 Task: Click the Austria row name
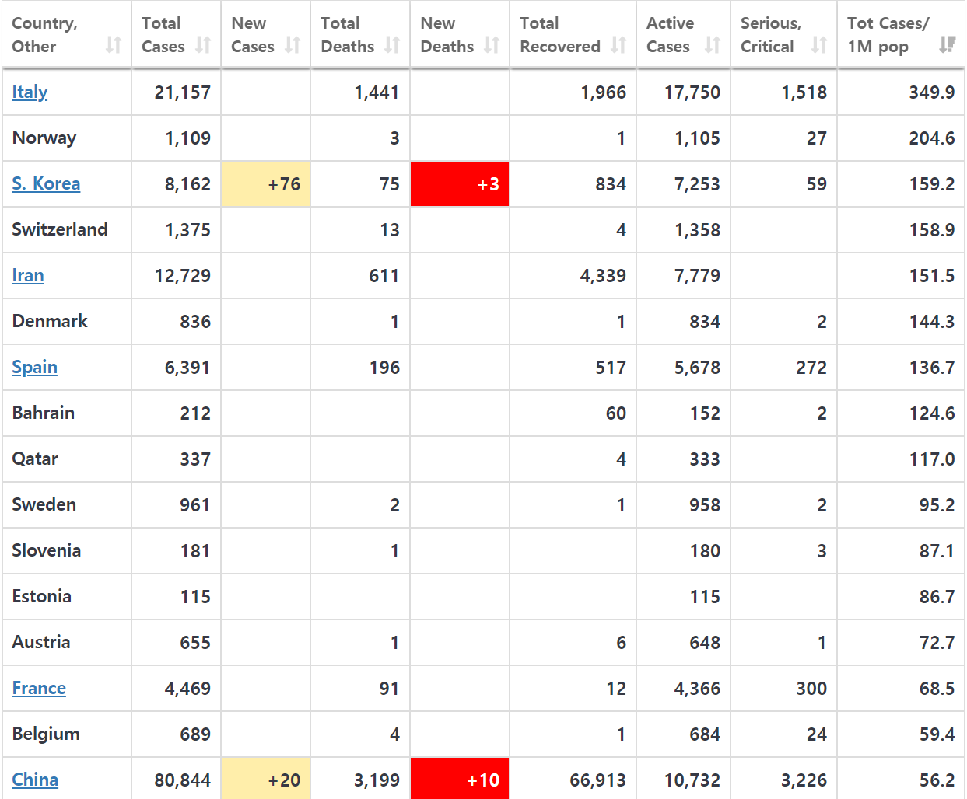[41, 642]
